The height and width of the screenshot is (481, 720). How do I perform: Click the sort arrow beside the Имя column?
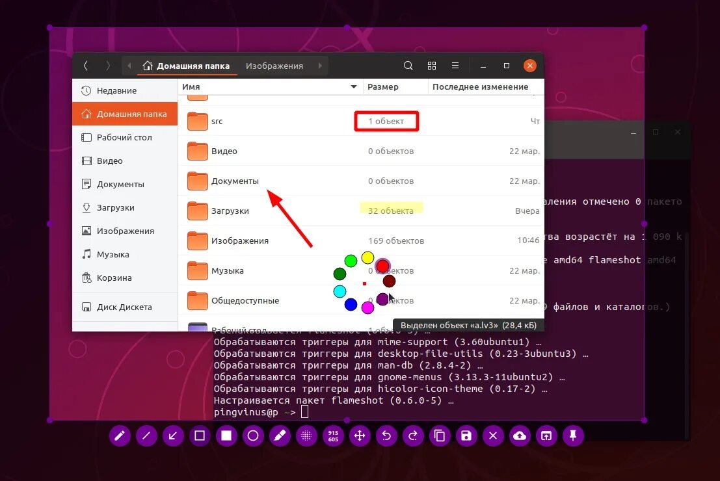[x=354, y=86]
